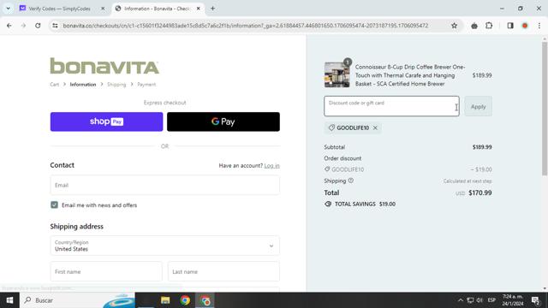Focus the First name field
This screenshot has width=548, height=308.
pyautogui.click(x=106, y=271)
